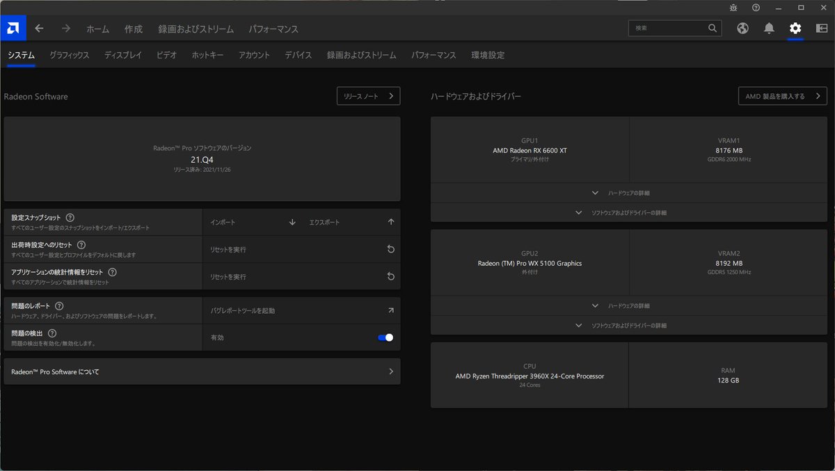Click help icon beside アプリケーションの統計情報をリセット
The width and height of the screenshot is (835, 471).
coord(113,272)
